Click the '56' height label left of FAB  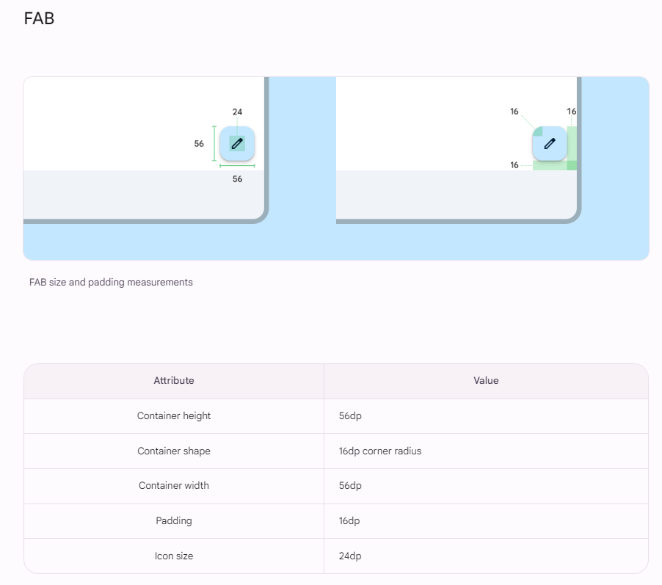pos(199,144)
